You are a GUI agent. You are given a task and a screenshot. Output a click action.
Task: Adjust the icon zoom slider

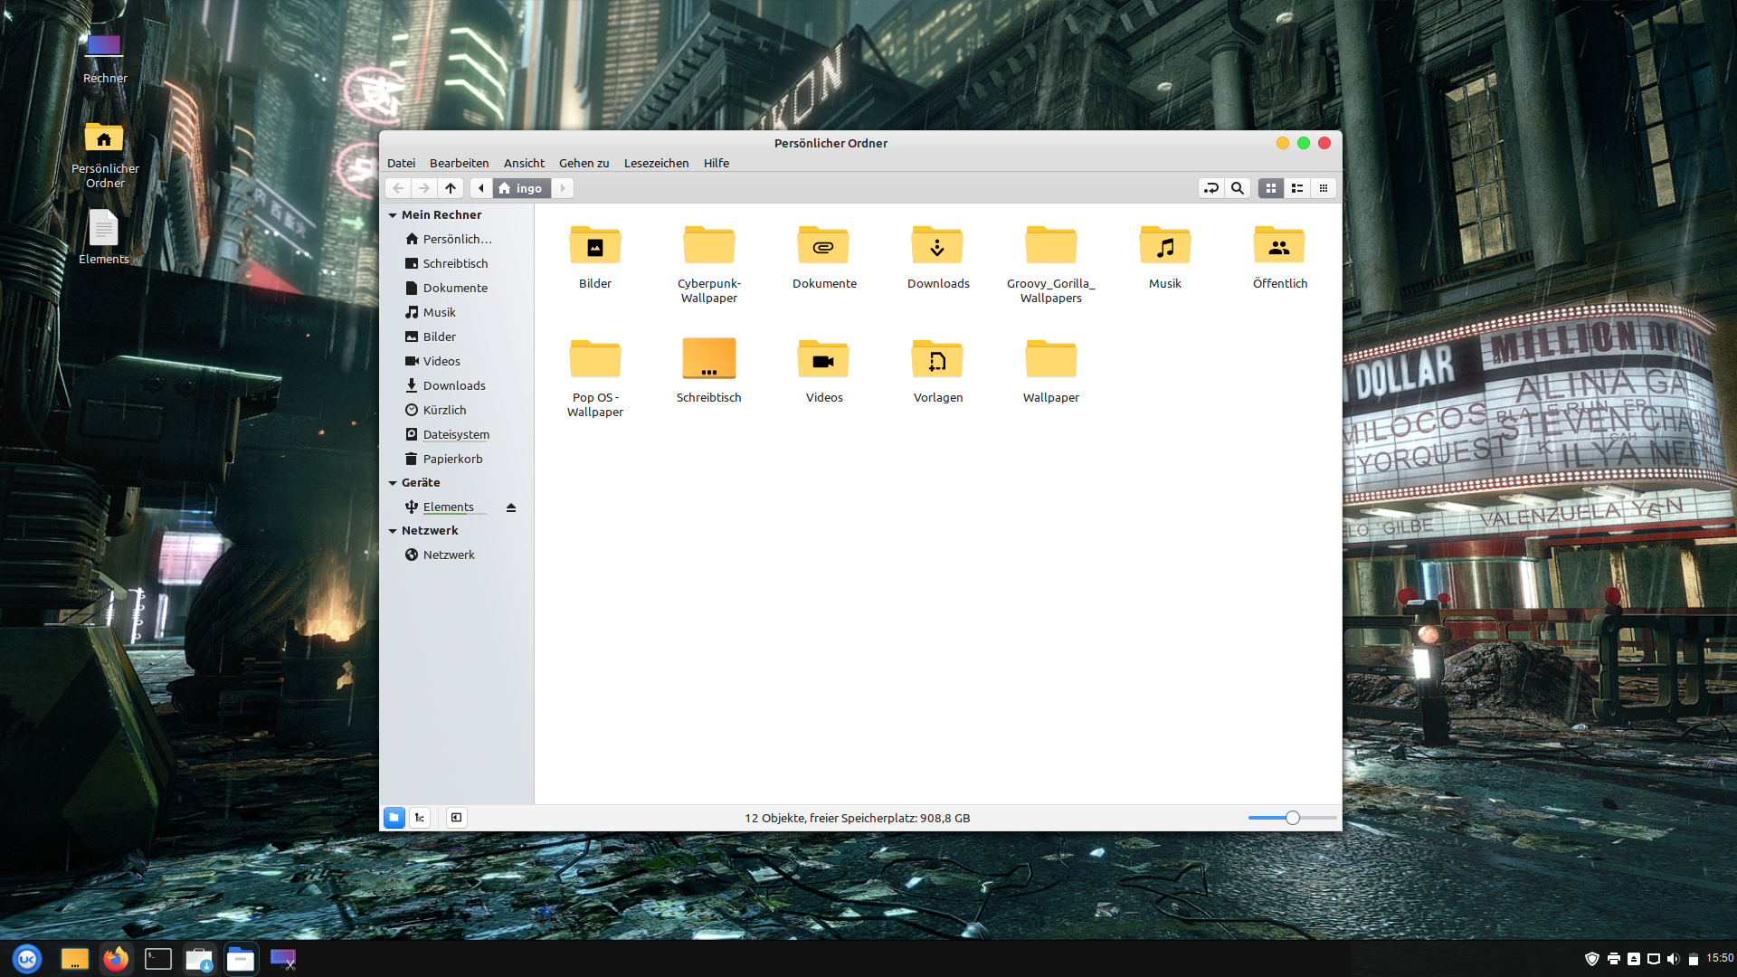coord(1293,818)
